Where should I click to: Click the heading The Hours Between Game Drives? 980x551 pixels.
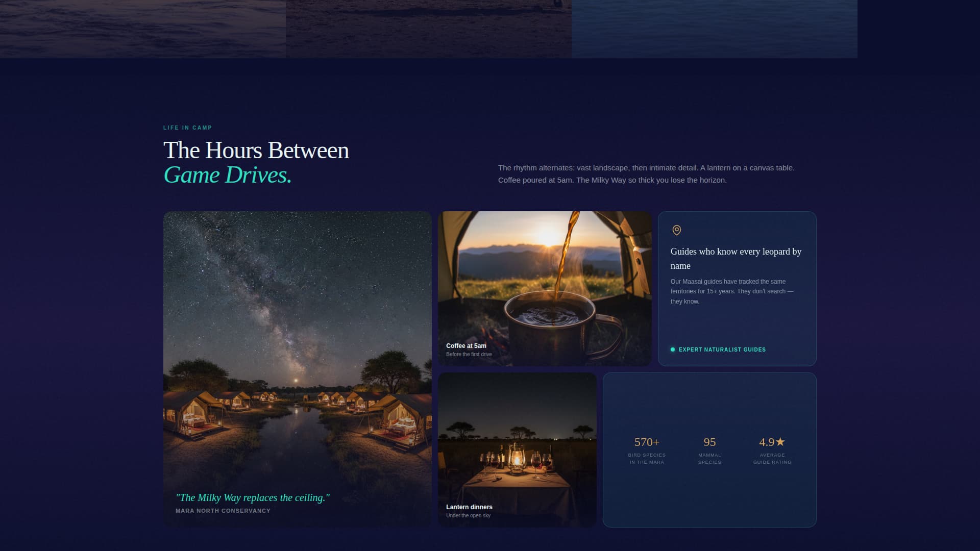255,151
